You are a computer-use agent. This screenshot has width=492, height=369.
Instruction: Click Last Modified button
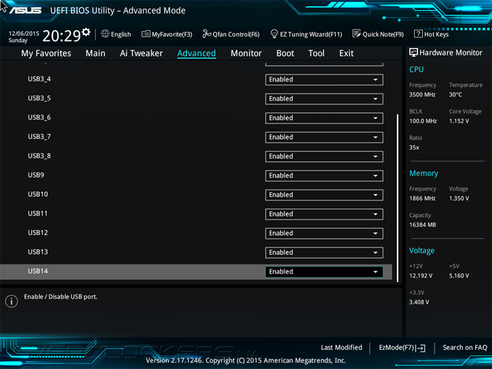tap(342, 347)
